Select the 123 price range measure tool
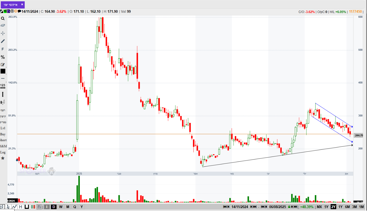 tap(3, 86)
